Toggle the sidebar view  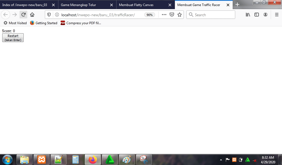(x=257, y=15)
